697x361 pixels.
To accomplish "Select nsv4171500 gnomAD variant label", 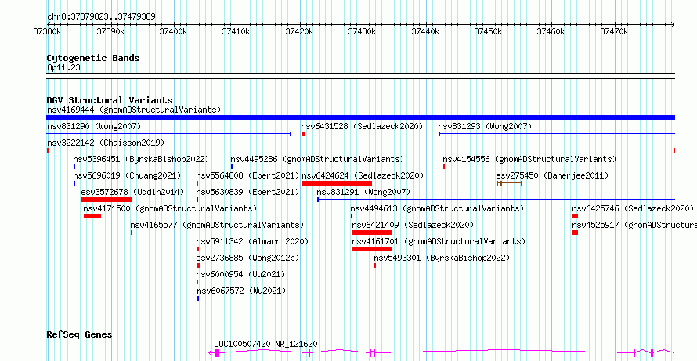I will pos(170,208).
